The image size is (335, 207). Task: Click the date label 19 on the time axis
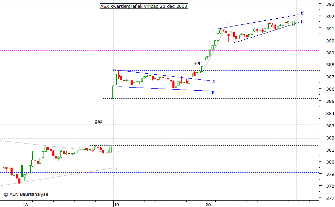point(116,205)
